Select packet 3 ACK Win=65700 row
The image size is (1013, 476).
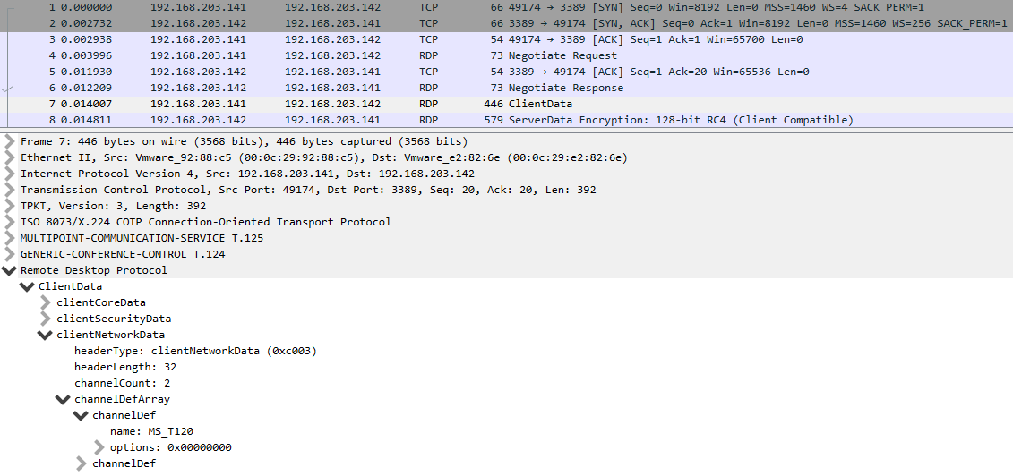[x=507, y=40]
